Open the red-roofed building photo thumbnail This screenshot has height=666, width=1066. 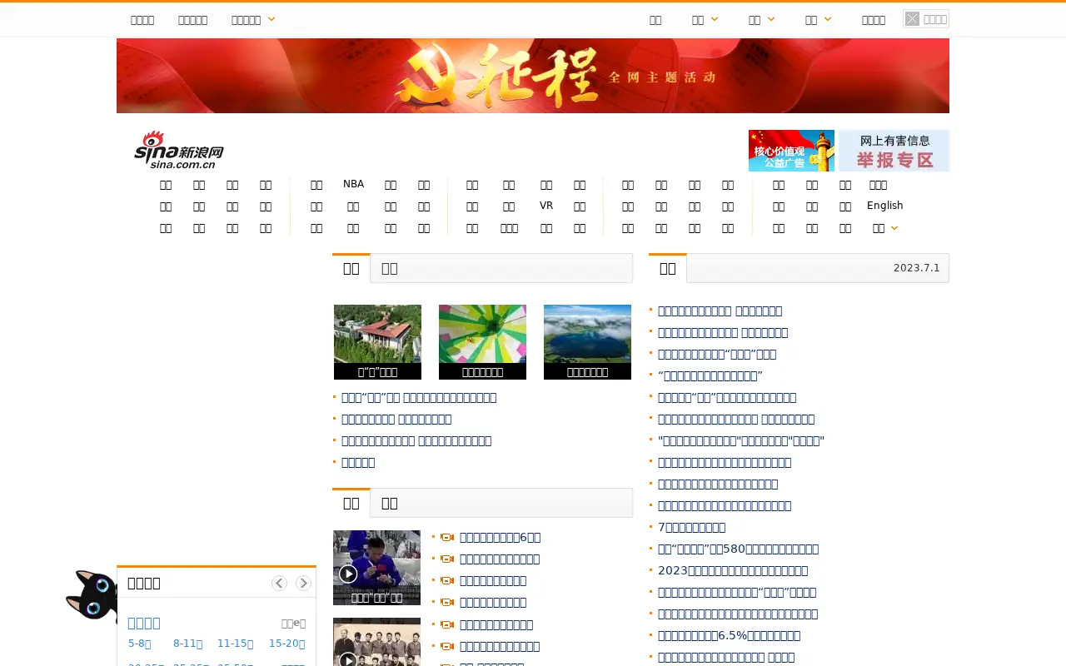[x=377, y=342]
